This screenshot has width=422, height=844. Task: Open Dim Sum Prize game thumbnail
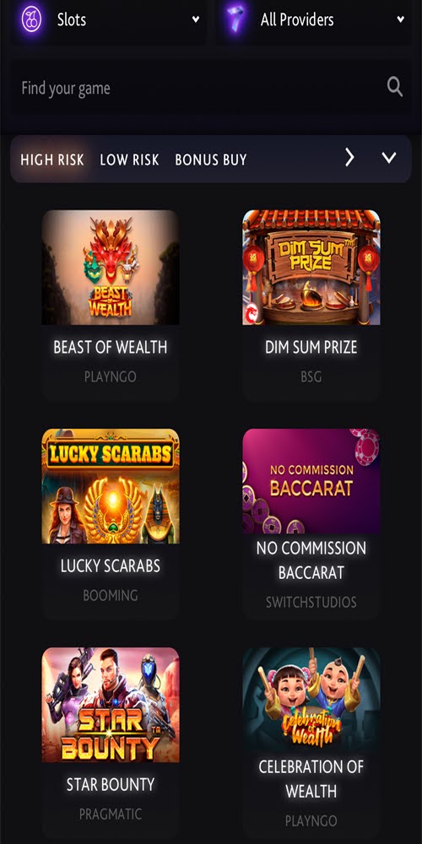click(311, 268)
